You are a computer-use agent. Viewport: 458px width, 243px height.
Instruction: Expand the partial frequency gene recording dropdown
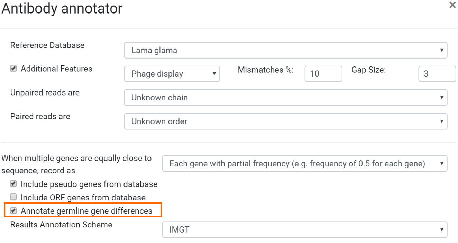(305, 164)
